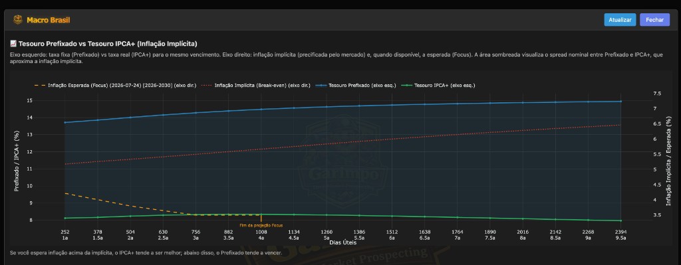This screenshot has height=265, width=681.
Task: Click the x-axis label 2016 8a
Action: [x=523, y=234]
